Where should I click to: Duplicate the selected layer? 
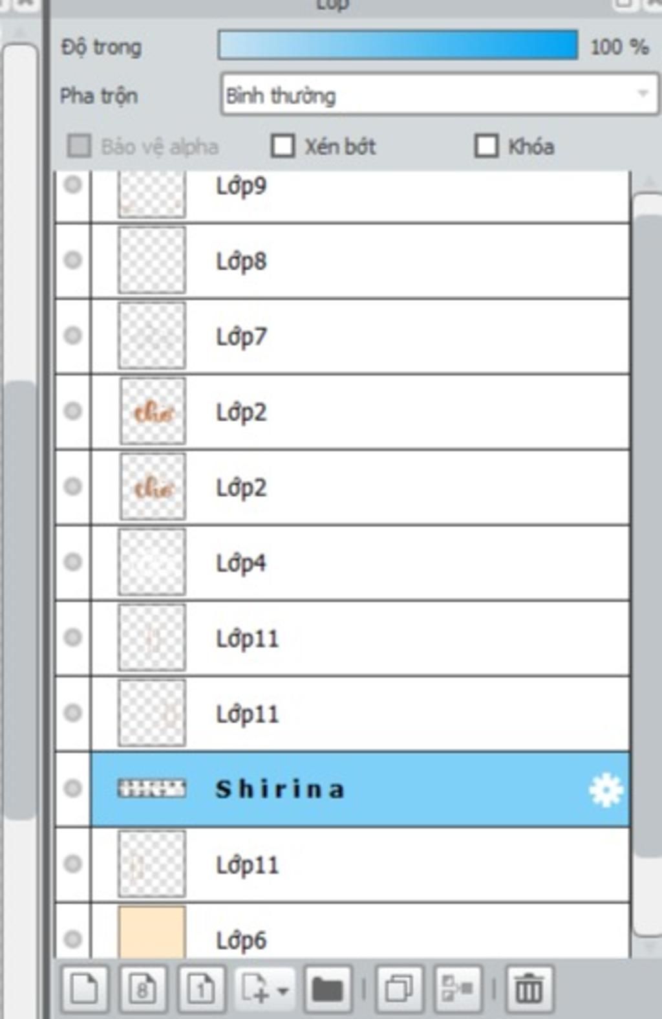pos(399,989)
